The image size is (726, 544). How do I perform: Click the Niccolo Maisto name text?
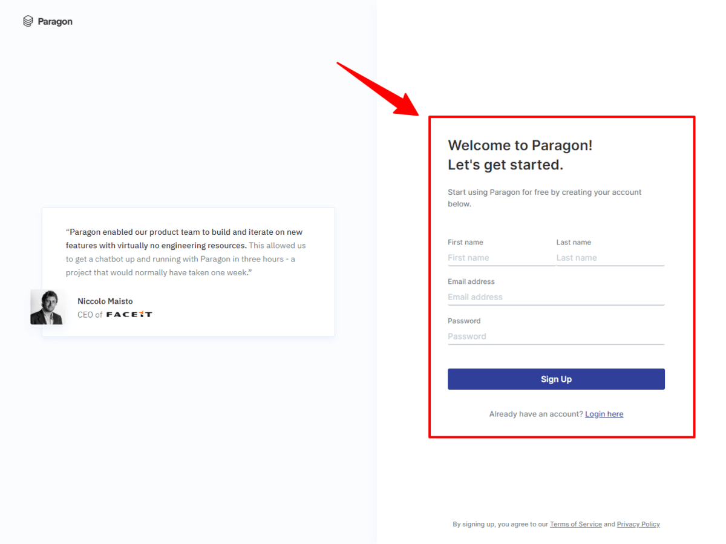coord(105,301)
